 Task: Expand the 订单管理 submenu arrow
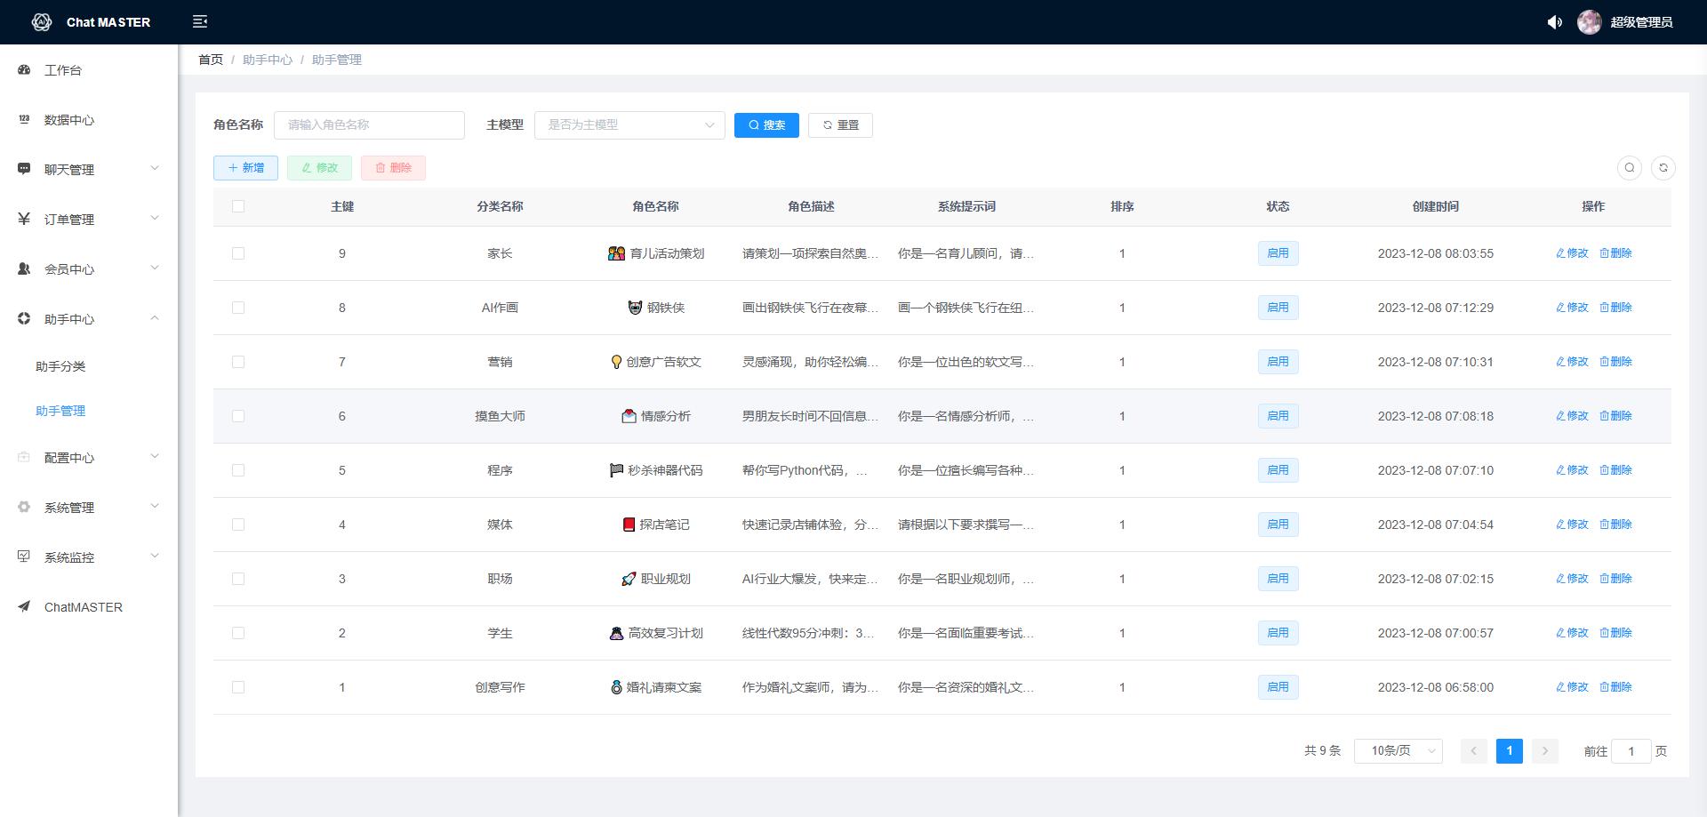click(x=155, y=218)
